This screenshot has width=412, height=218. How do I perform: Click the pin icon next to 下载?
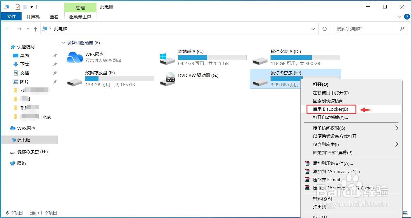55,64
